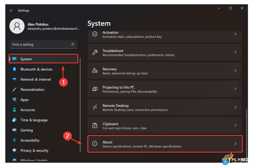253x167 pixels.
Task: Switch to Apps settings
Action: tap(43, 99)
